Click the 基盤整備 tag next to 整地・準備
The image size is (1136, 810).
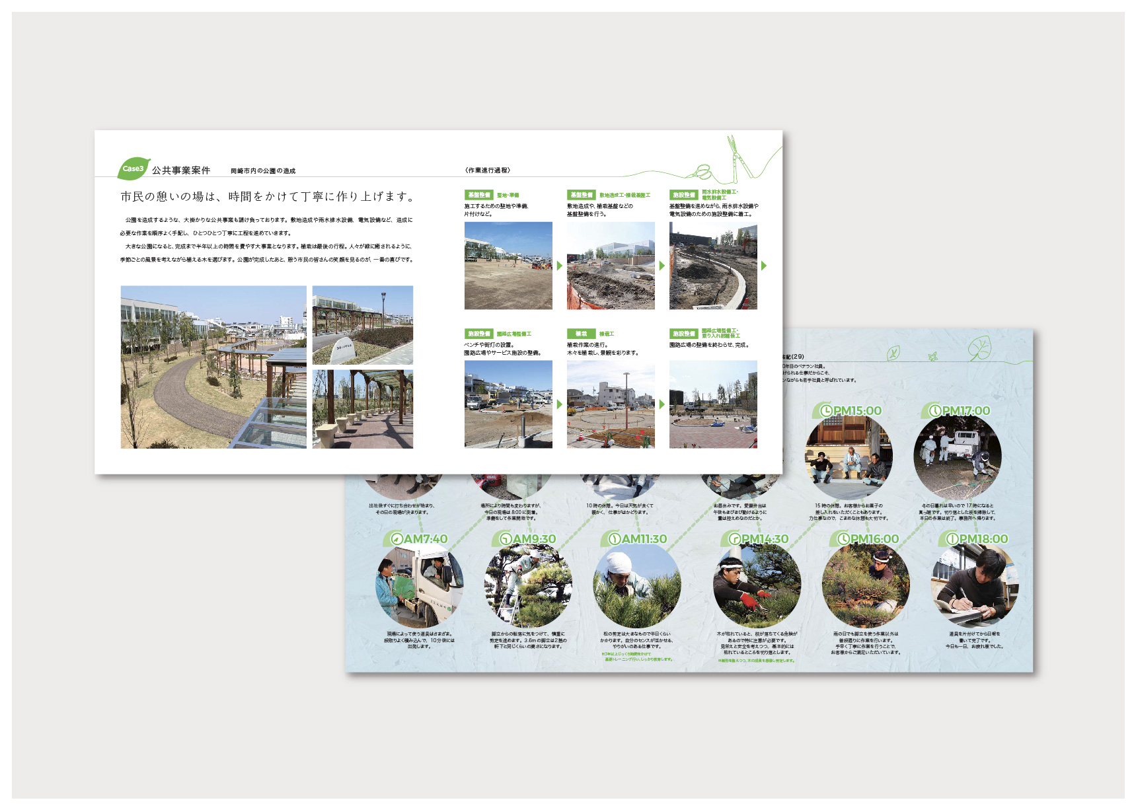[478, 195]
